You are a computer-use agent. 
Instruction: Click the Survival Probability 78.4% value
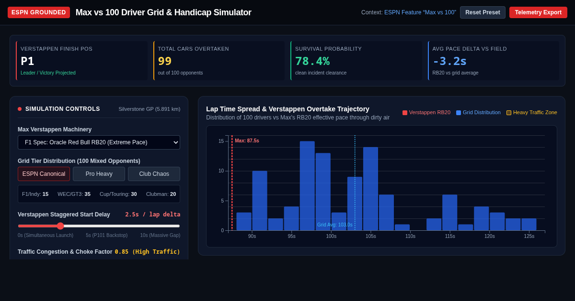(x=312, y=61)
